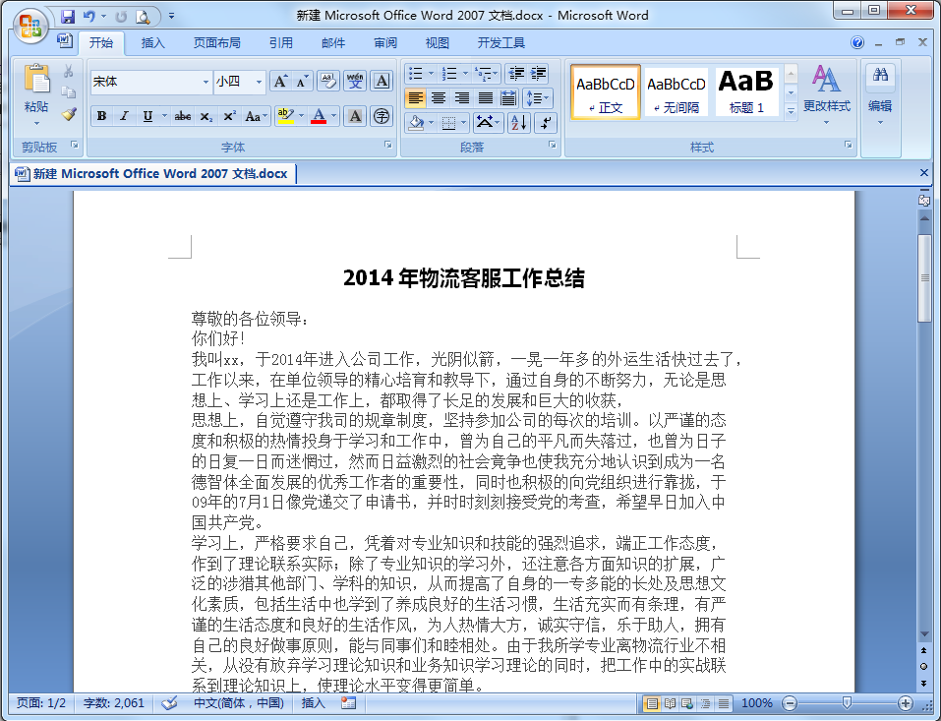The height and width of the screenshot is (721, 941).
Task: Show paragraph marks icon
Action: (x=546, y=123)
